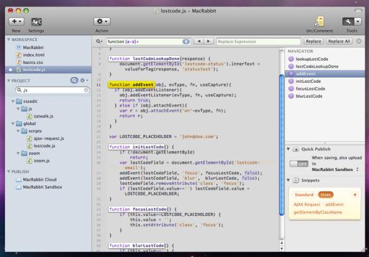Viewport: 369px width, 257px height.
Task: Collapse the cssedit folder
Action: 13,101
